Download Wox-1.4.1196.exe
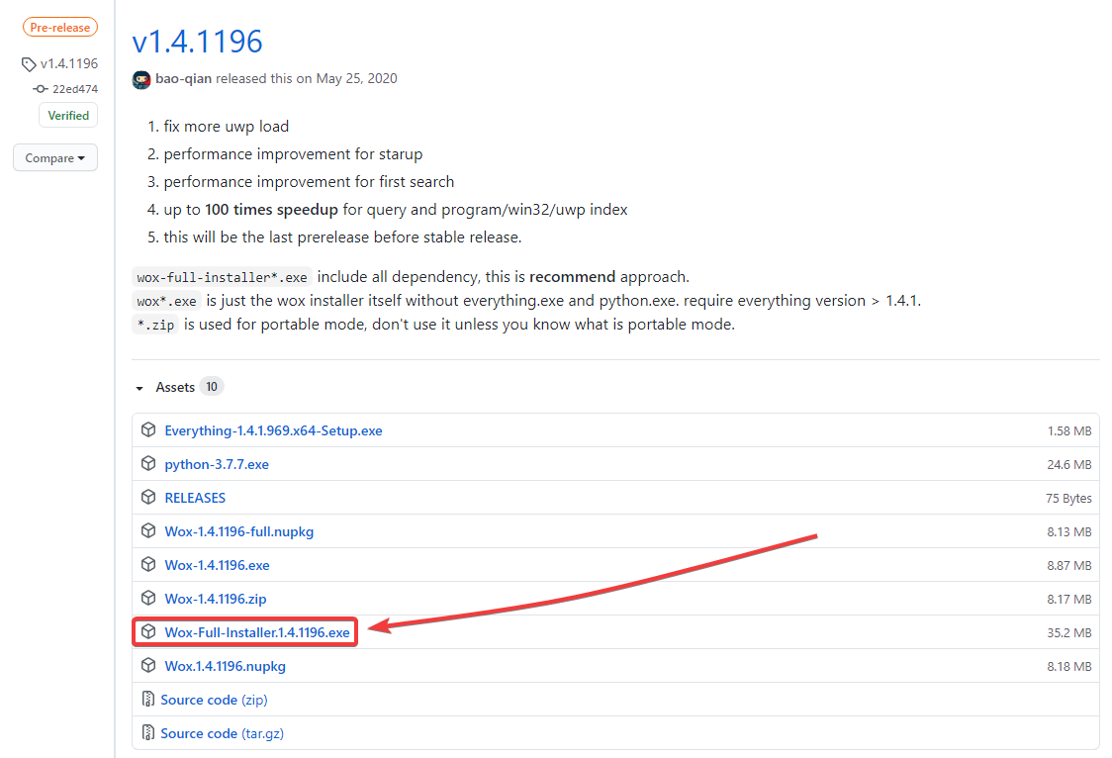The image size is (1112, 758). (x=217, y=565)
